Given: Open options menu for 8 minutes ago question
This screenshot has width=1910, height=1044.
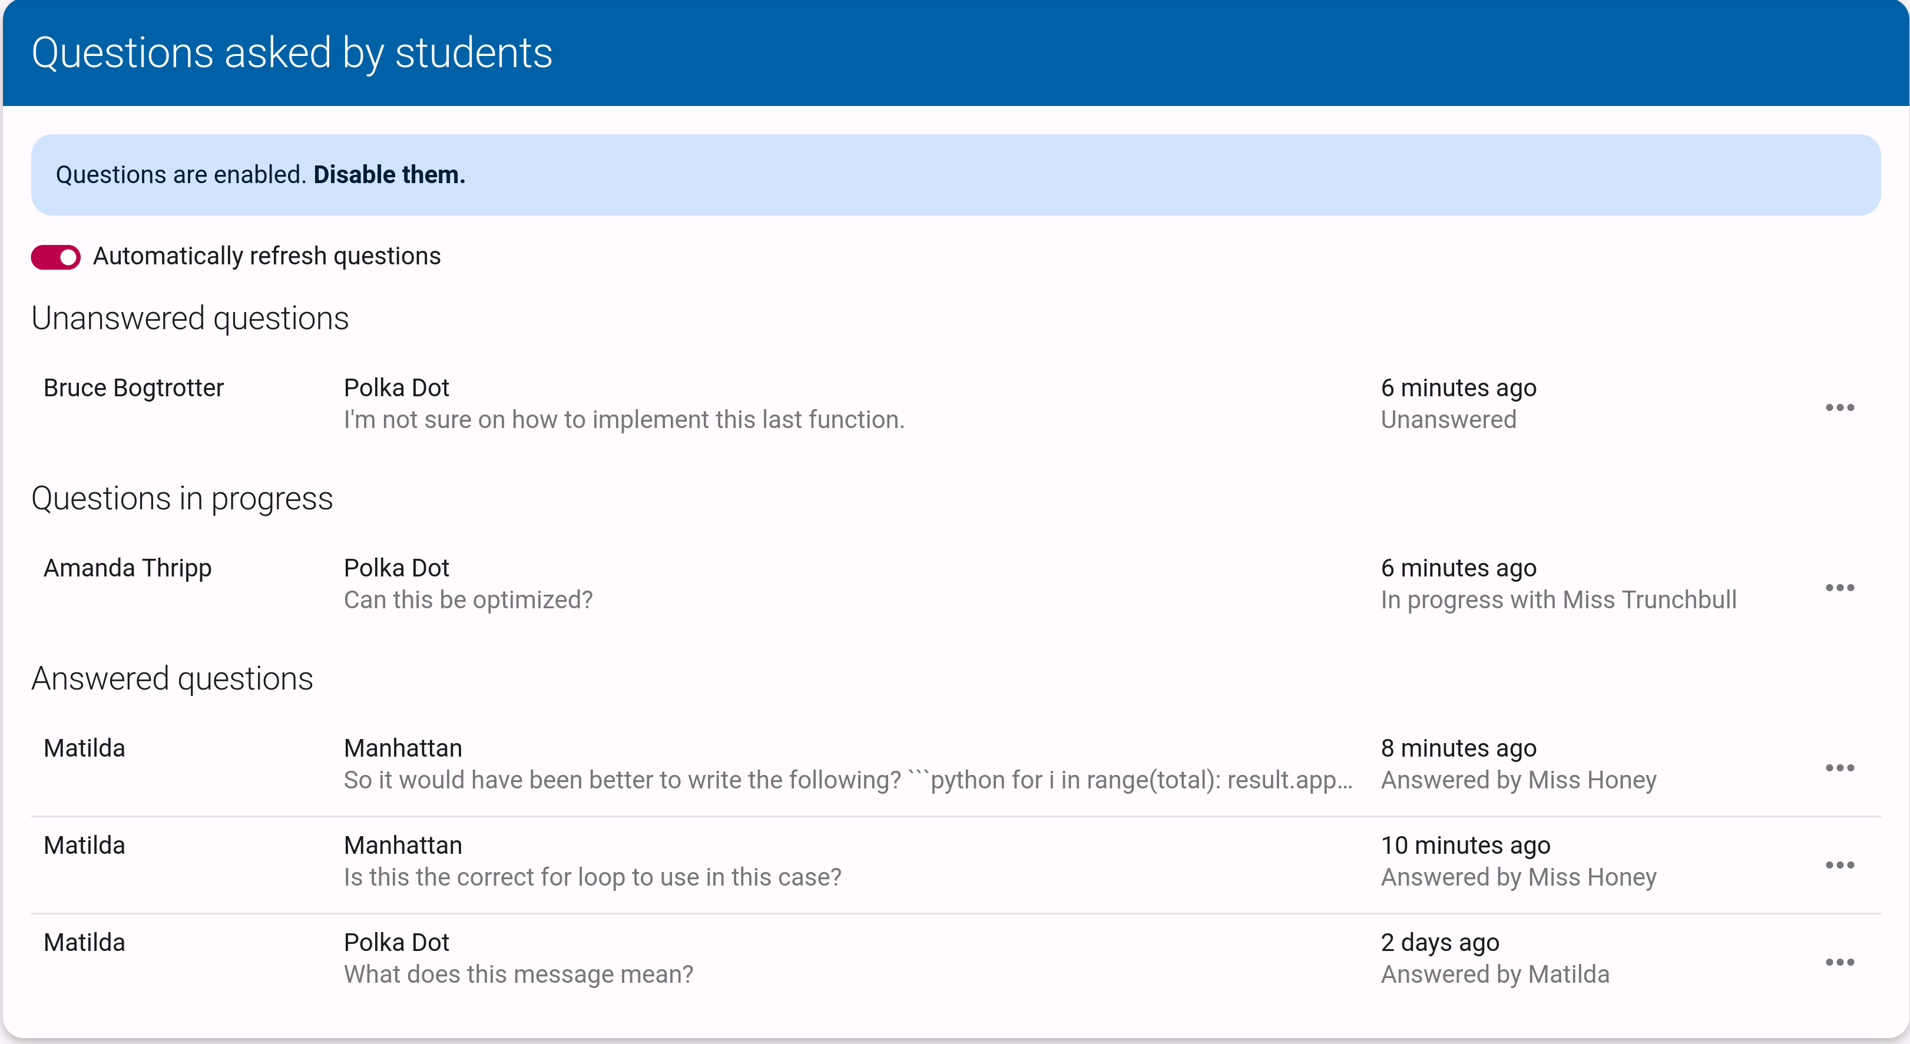Looking at the screenshot, I should pyautogui.click(x=1839, y=767).
